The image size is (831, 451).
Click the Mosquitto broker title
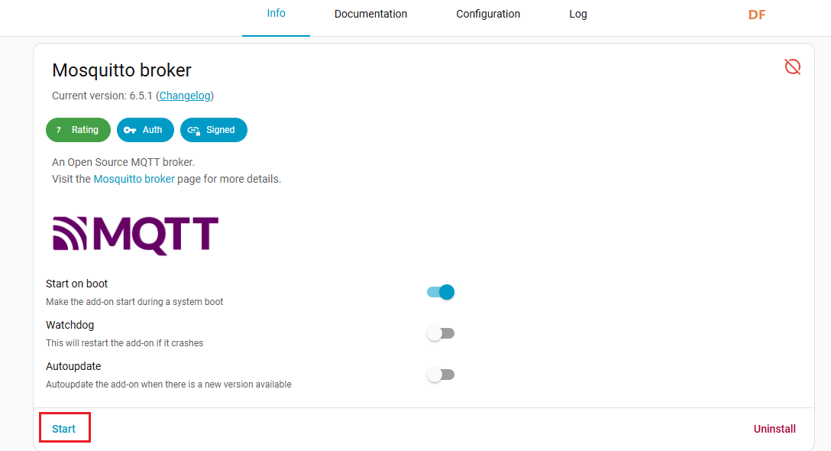[x=121, y=70]
